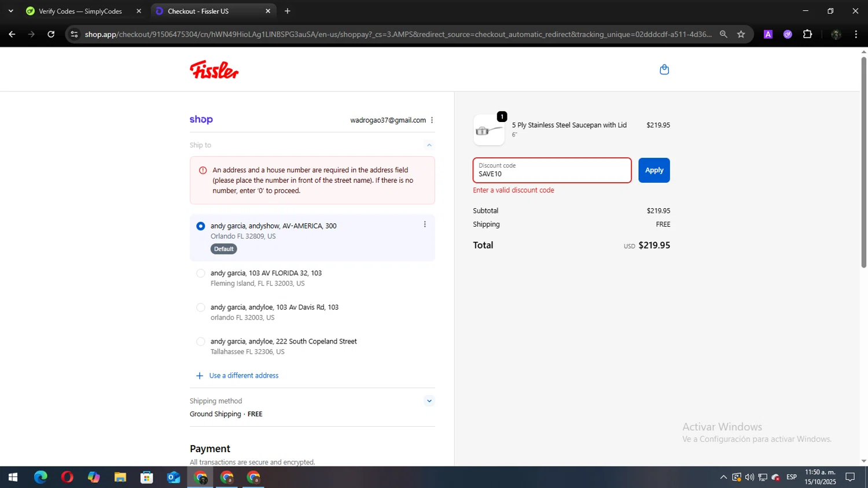Click the Ground Shipping · FREE text
Image resolution: width=868 pixels, height=488 pixels.
(226, 414)
